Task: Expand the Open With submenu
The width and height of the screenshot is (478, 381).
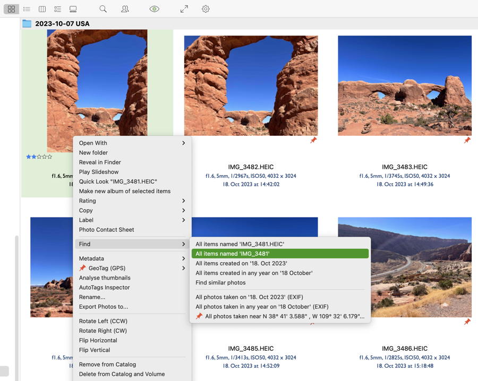Action: click(132, 143)
